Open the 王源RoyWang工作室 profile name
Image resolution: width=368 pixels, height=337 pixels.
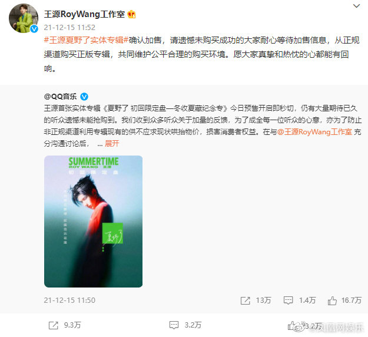coord(84,14)
